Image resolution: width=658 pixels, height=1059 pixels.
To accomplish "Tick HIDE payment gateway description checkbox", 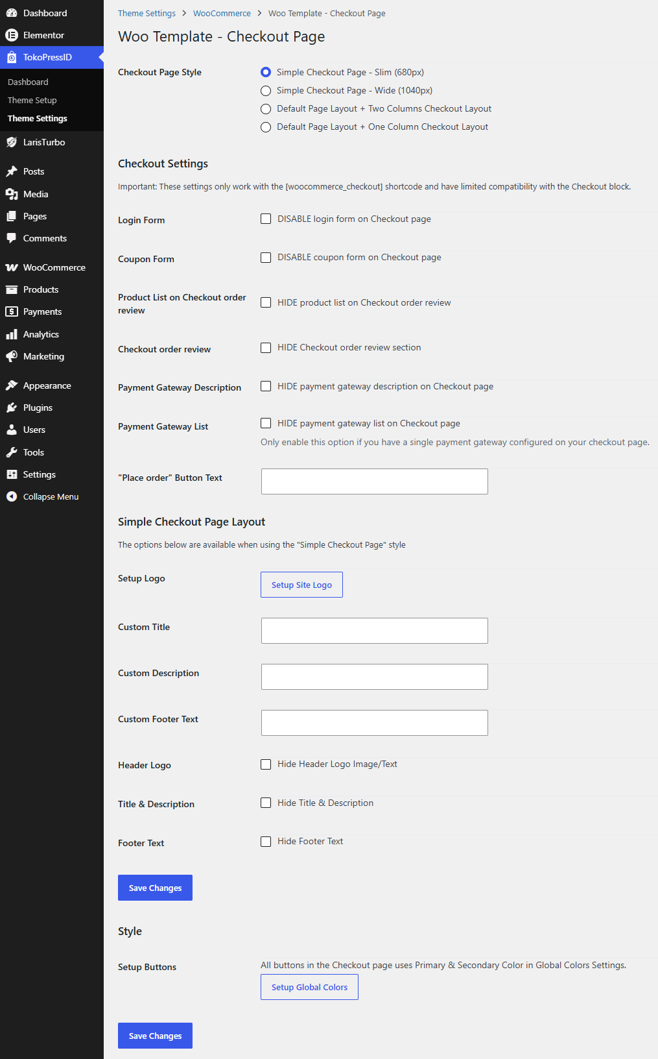I will [266, 386].
